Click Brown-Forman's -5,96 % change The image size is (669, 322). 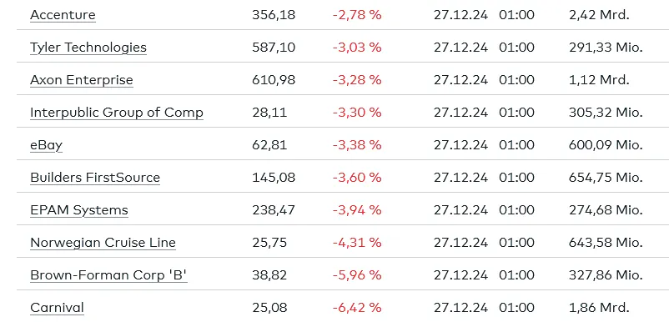357,275
